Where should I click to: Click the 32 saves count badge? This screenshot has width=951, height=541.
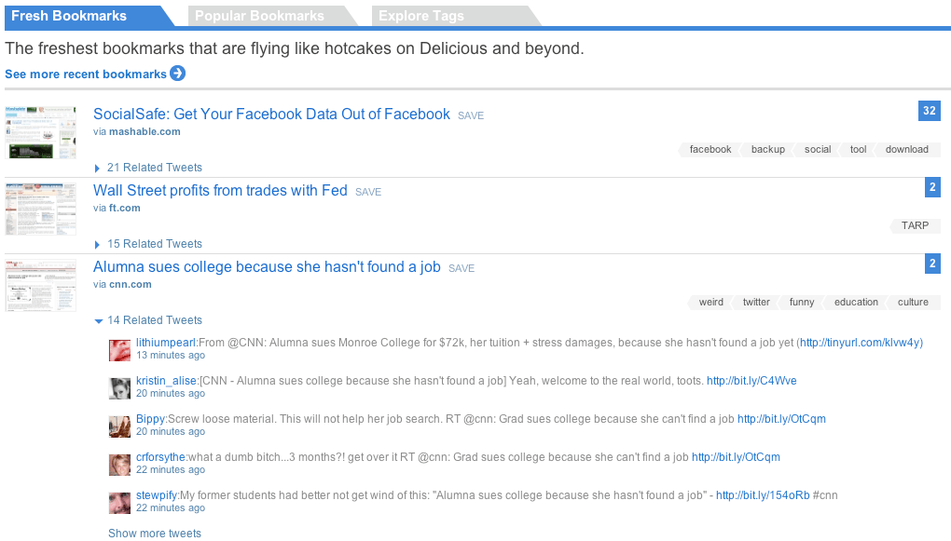(930, 111)
